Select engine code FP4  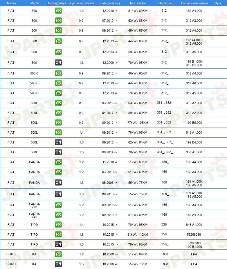point(194,254)
